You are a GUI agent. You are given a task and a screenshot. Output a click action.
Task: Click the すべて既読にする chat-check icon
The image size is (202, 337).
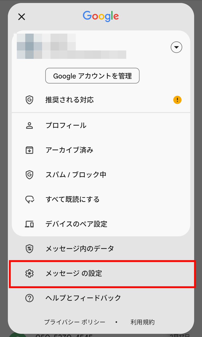coord(29,200)
